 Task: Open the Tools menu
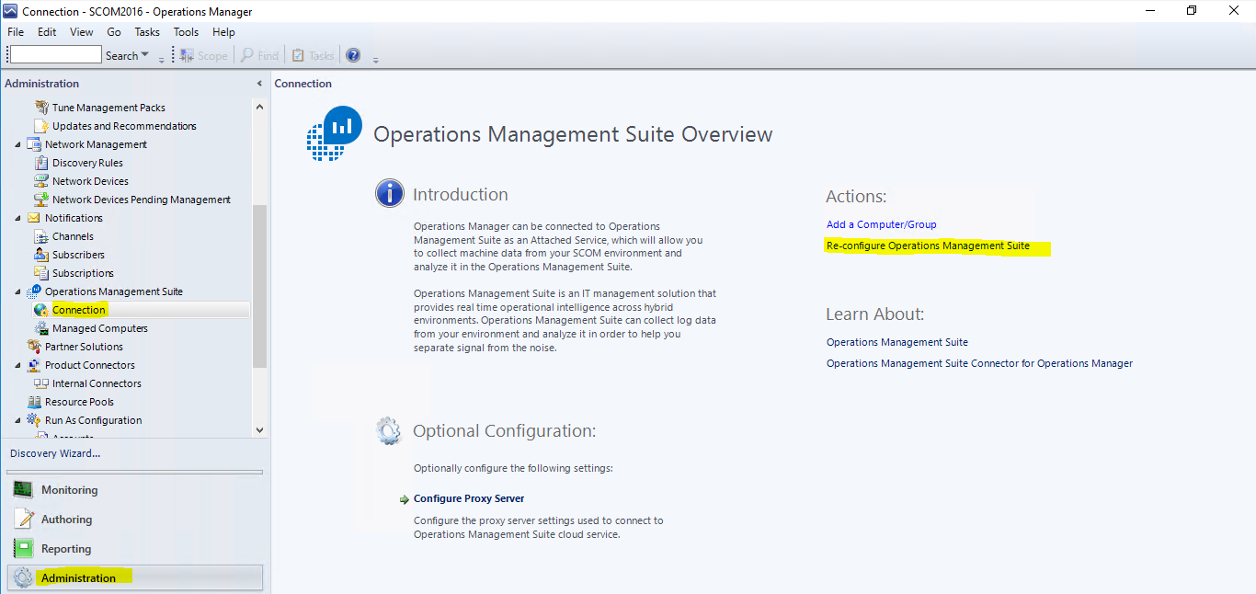click(x=186, y=32)
